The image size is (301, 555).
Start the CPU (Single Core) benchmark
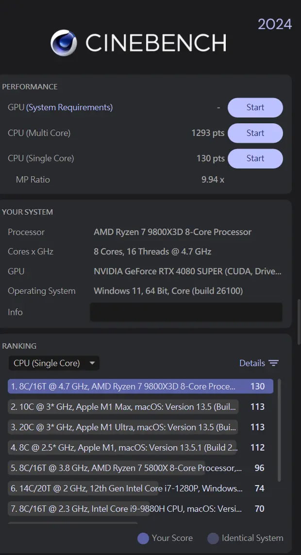pyautogui.click(x=255, y=158)
